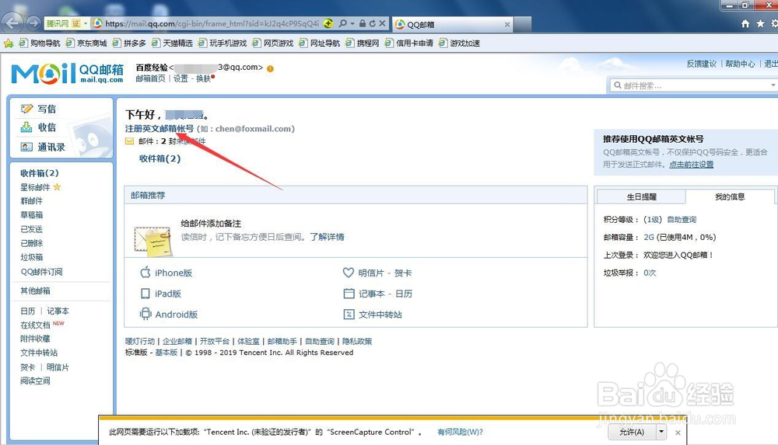Open 已发送 sent folder
Screen dimensions: 778x445
32,229
